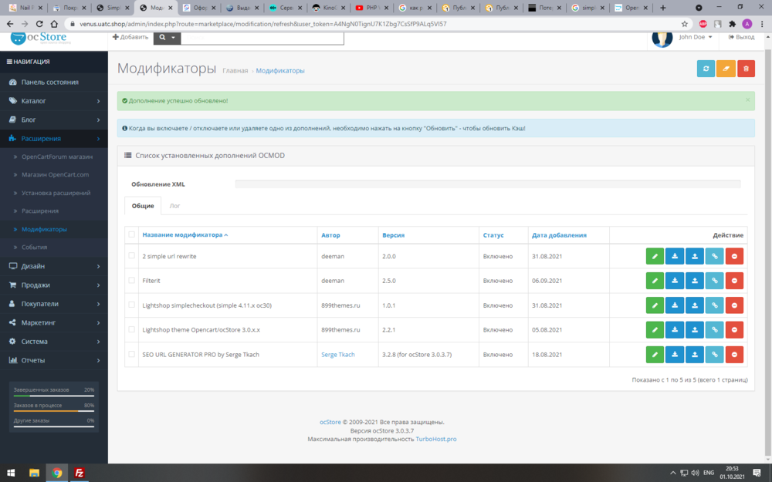
Task: Download the 2 simple url rewrite modifier
Action: [675, 256]
